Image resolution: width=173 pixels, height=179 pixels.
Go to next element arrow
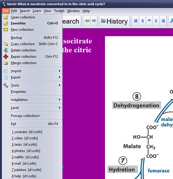[156, 21]
